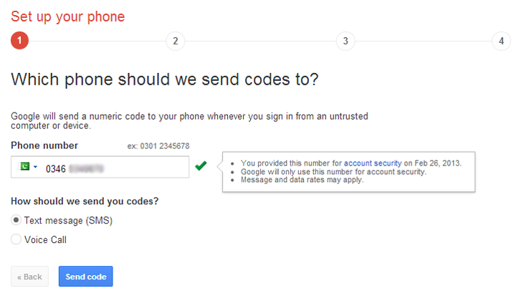Click the red step 1 circle
This screenshot has height=301, width=524.
[20, 41]
